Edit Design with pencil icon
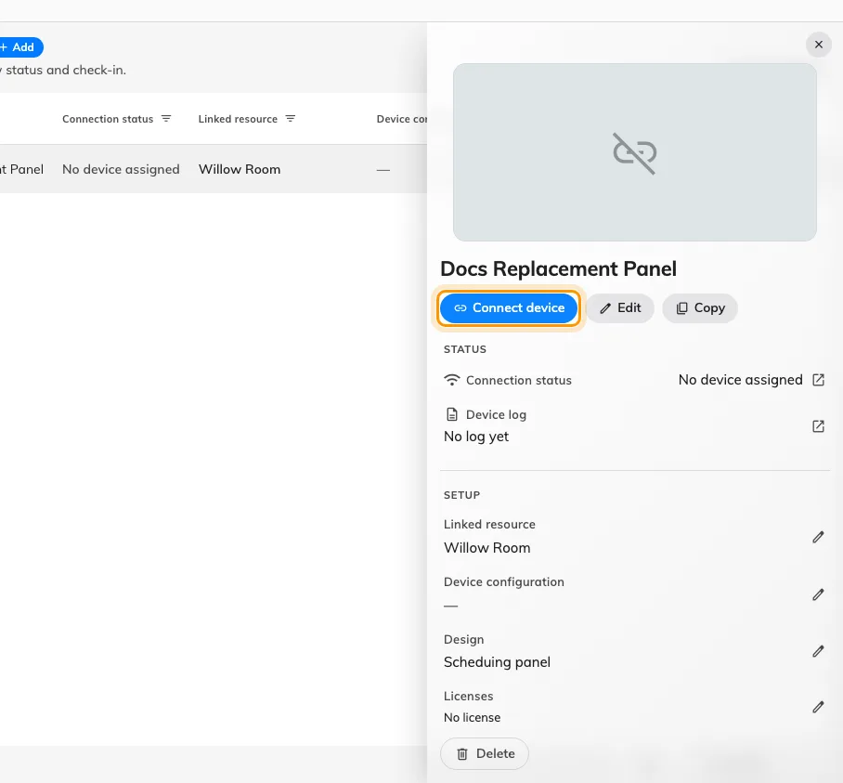This screenshot has width=843, height=783. [x=818, y=651]
